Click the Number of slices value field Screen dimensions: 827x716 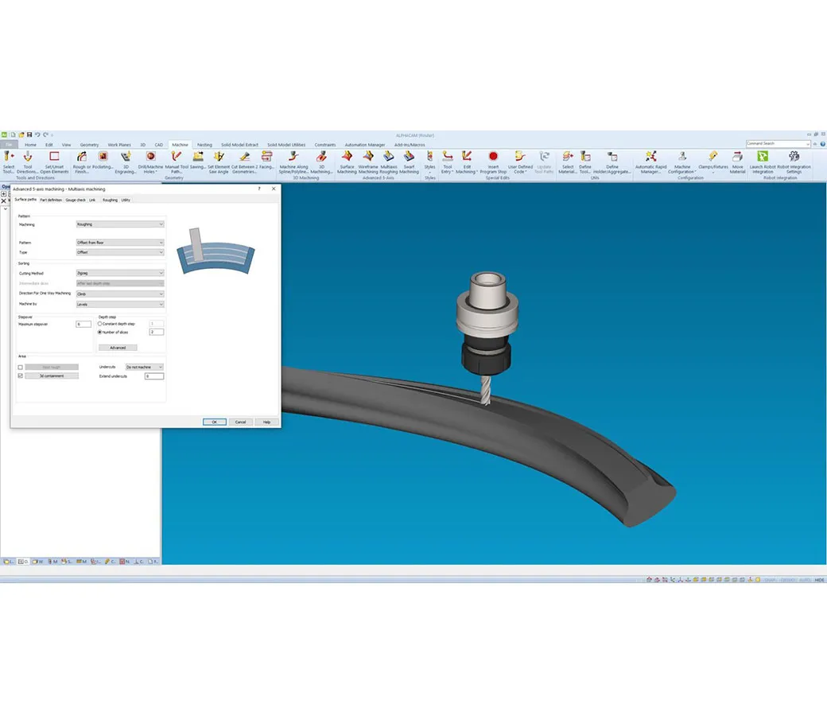[157, 332]
